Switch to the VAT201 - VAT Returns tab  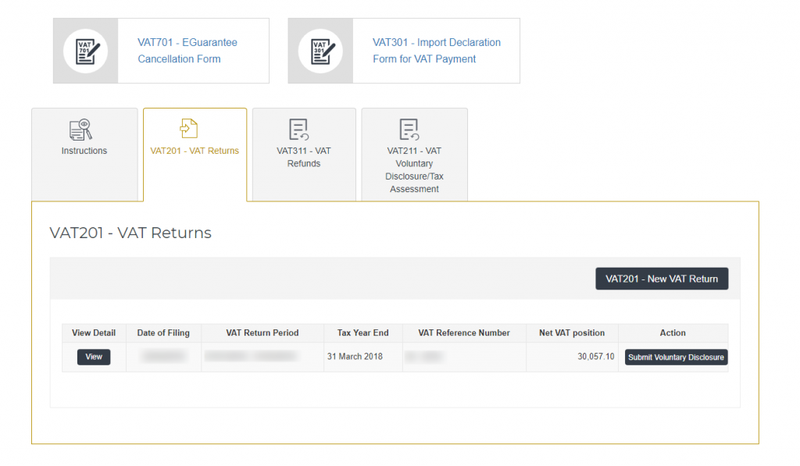click(x=195, y=155)
